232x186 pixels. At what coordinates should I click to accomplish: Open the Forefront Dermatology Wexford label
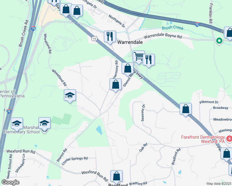[x=203, y=139]
